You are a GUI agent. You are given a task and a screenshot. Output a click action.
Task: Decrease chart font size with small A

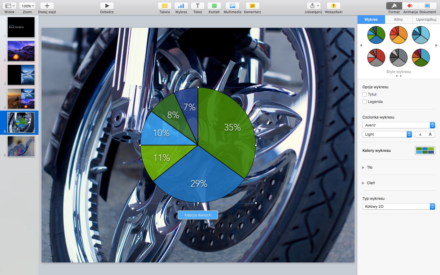420,134
